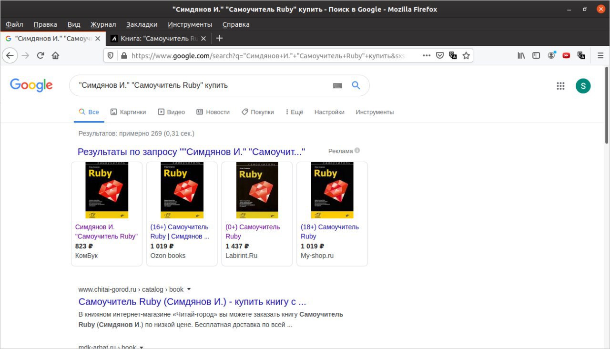The height and width of the screenshot is (349, 610).
Task: Open the Вид menu
Action: click(74, 24)
